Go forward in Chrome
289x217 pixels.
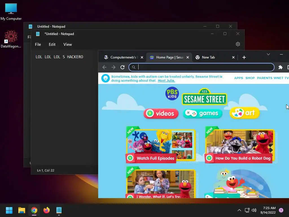click(x=113, y=67)
